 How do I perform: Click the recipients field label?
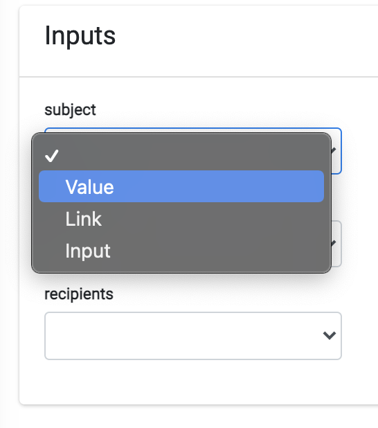tap(79, 294)
